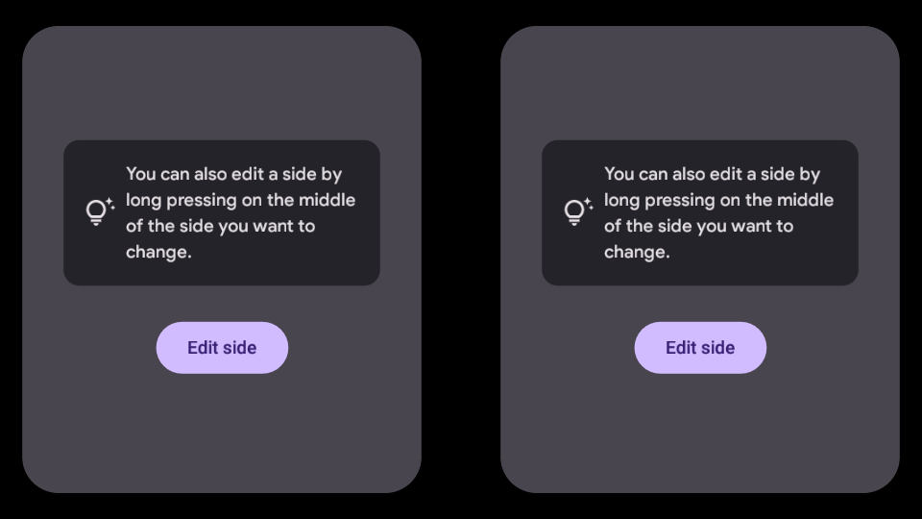Click "long pressing on the middle" in left tip

coord(240,200)
